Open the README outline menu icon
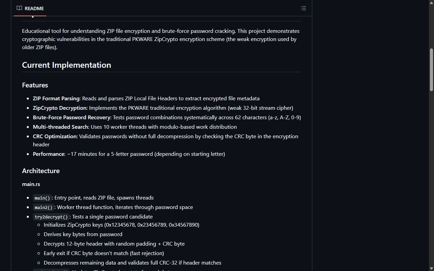The image size is (434, 271). [303, 8]
